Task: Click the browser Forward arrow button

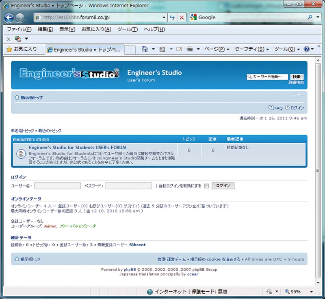Action: tap(20, 17)
